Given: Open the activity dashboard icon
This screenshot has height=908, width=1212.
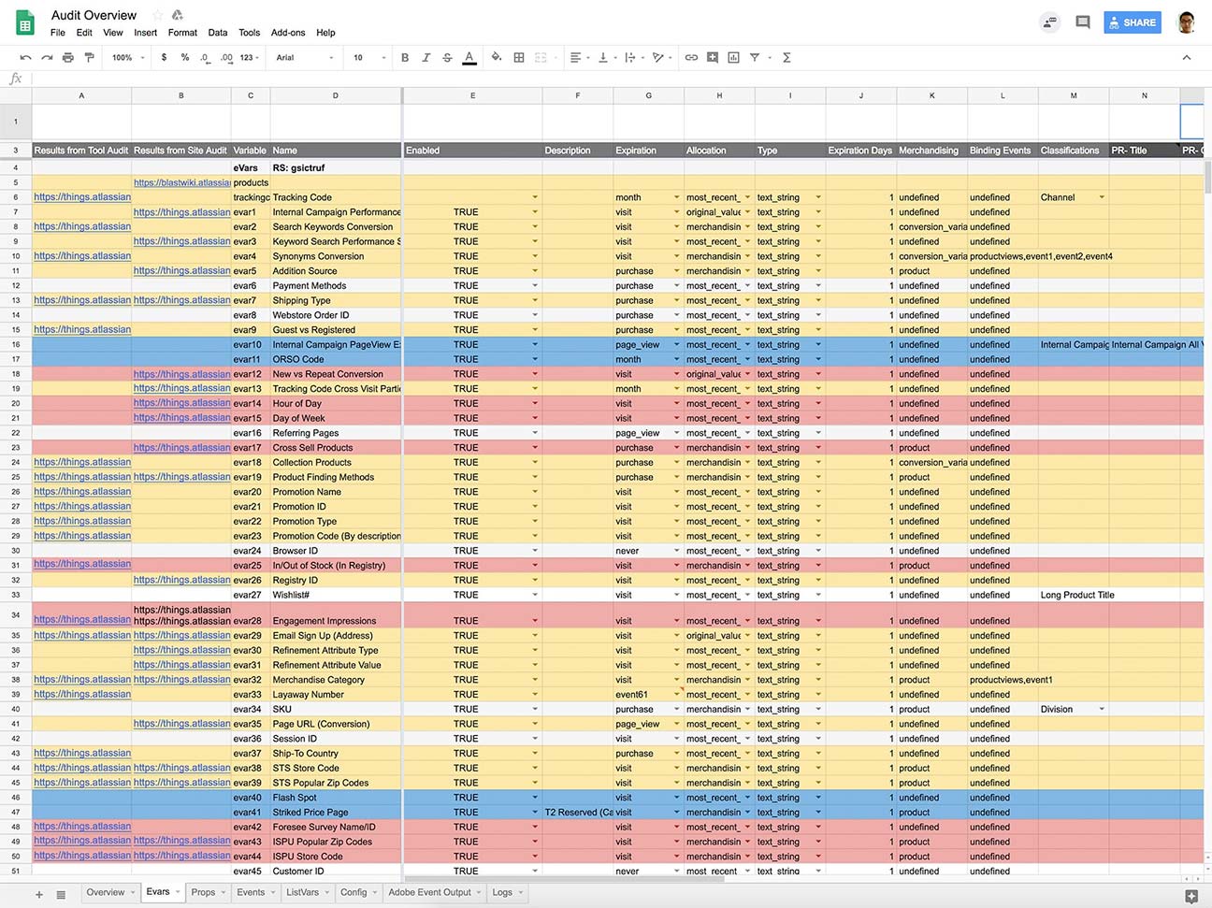Looking at the screenshot, I should tap(1050, 22).
